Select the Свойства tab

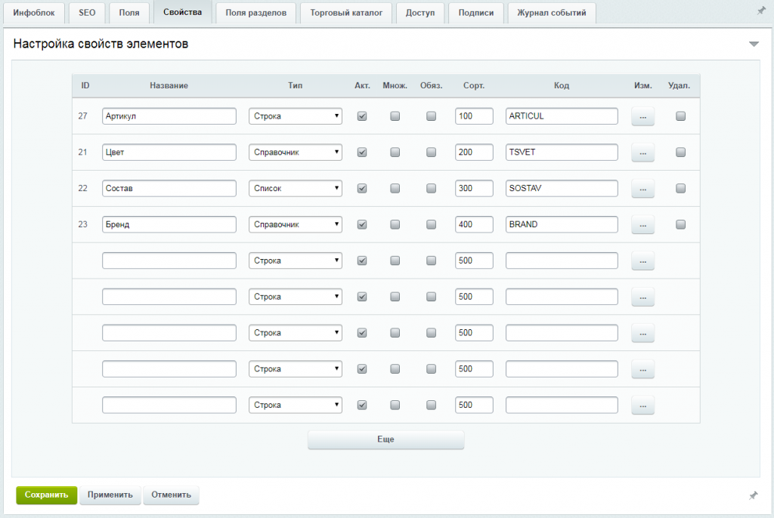(x=183, y=12)
